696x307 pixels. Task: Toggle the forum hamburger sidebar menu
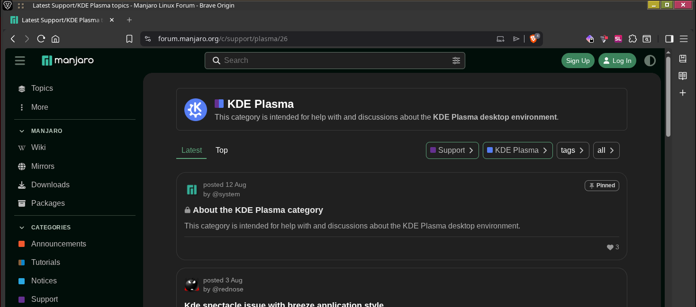[x=20, y=61]
